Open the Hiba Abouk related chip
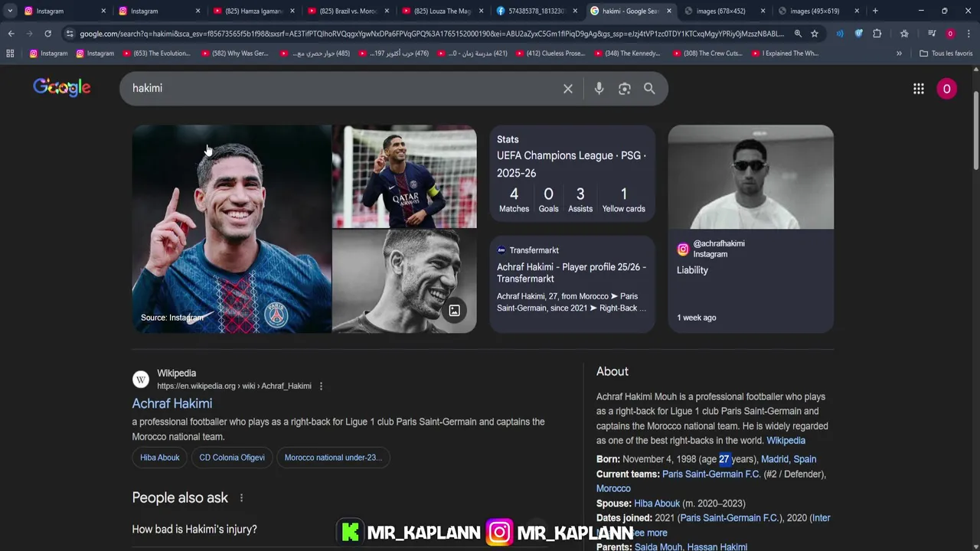The height and width of the screenshot is (551, 980). (x=159, y=458)
